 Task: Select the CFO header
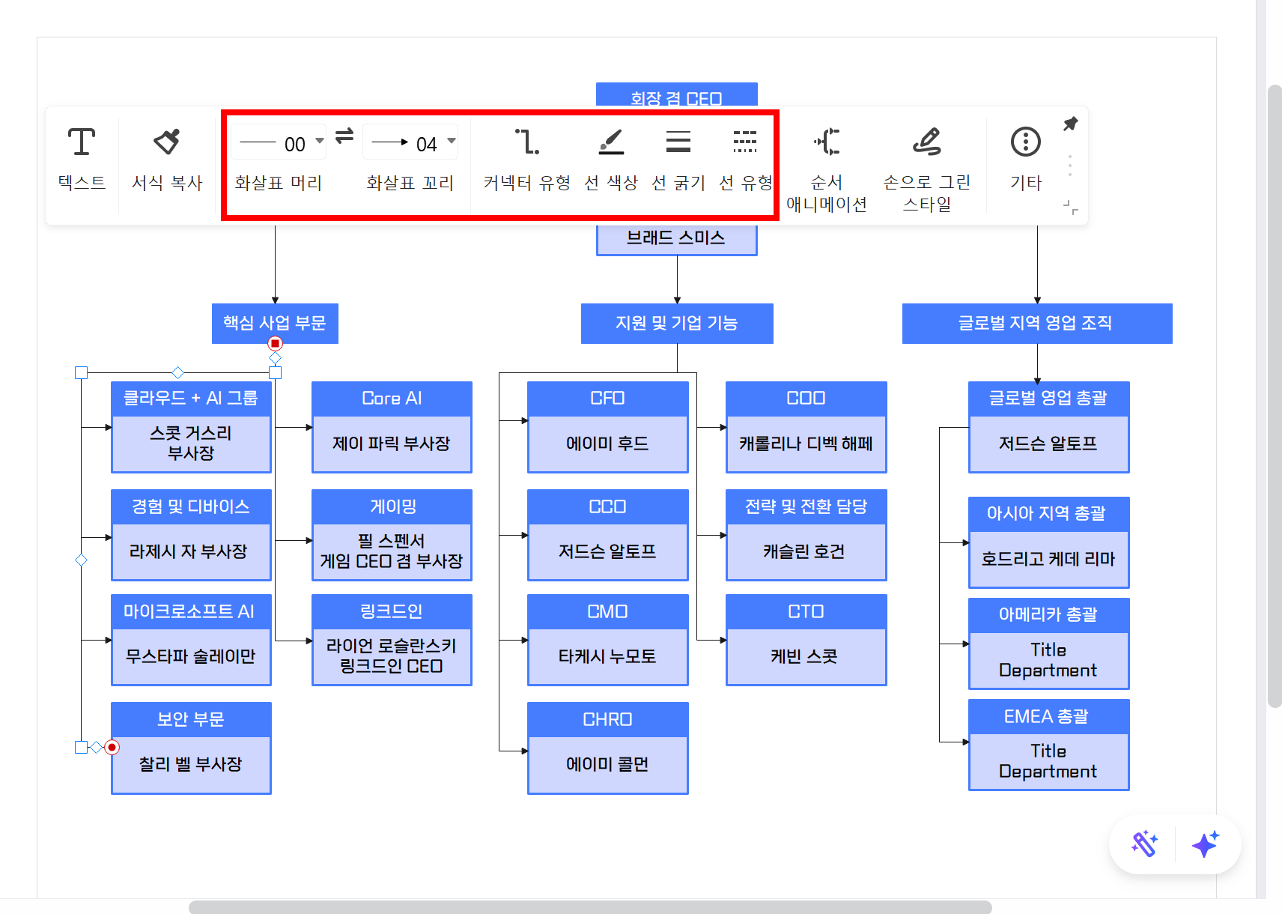(607, 399)
